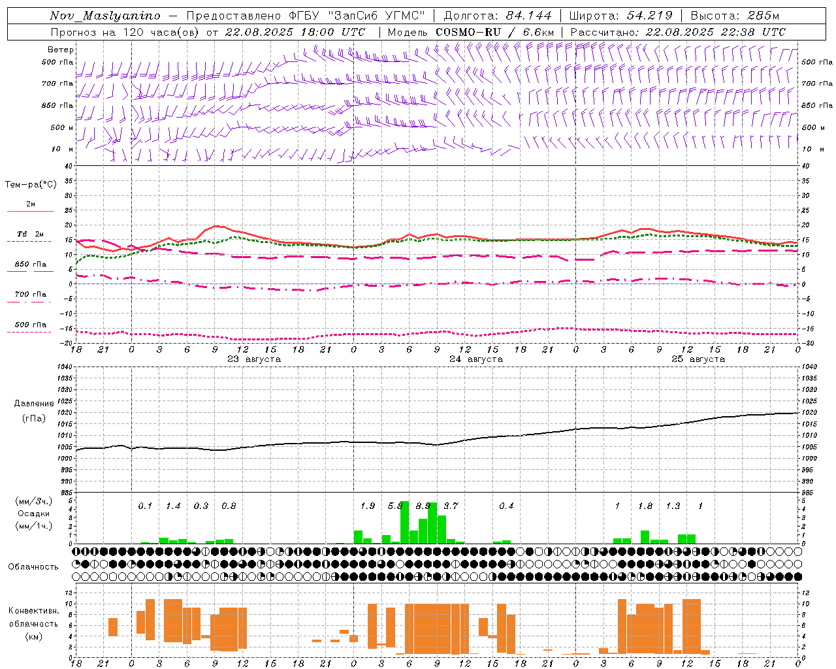The width and height of the screenshot is (836, 669).
Task: Click the date label 25 августа
Action: 698,359
